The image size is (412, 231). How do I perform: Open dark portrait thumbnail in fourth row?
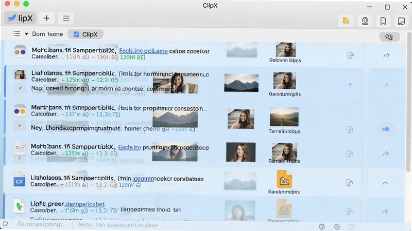tap(241, 152)
